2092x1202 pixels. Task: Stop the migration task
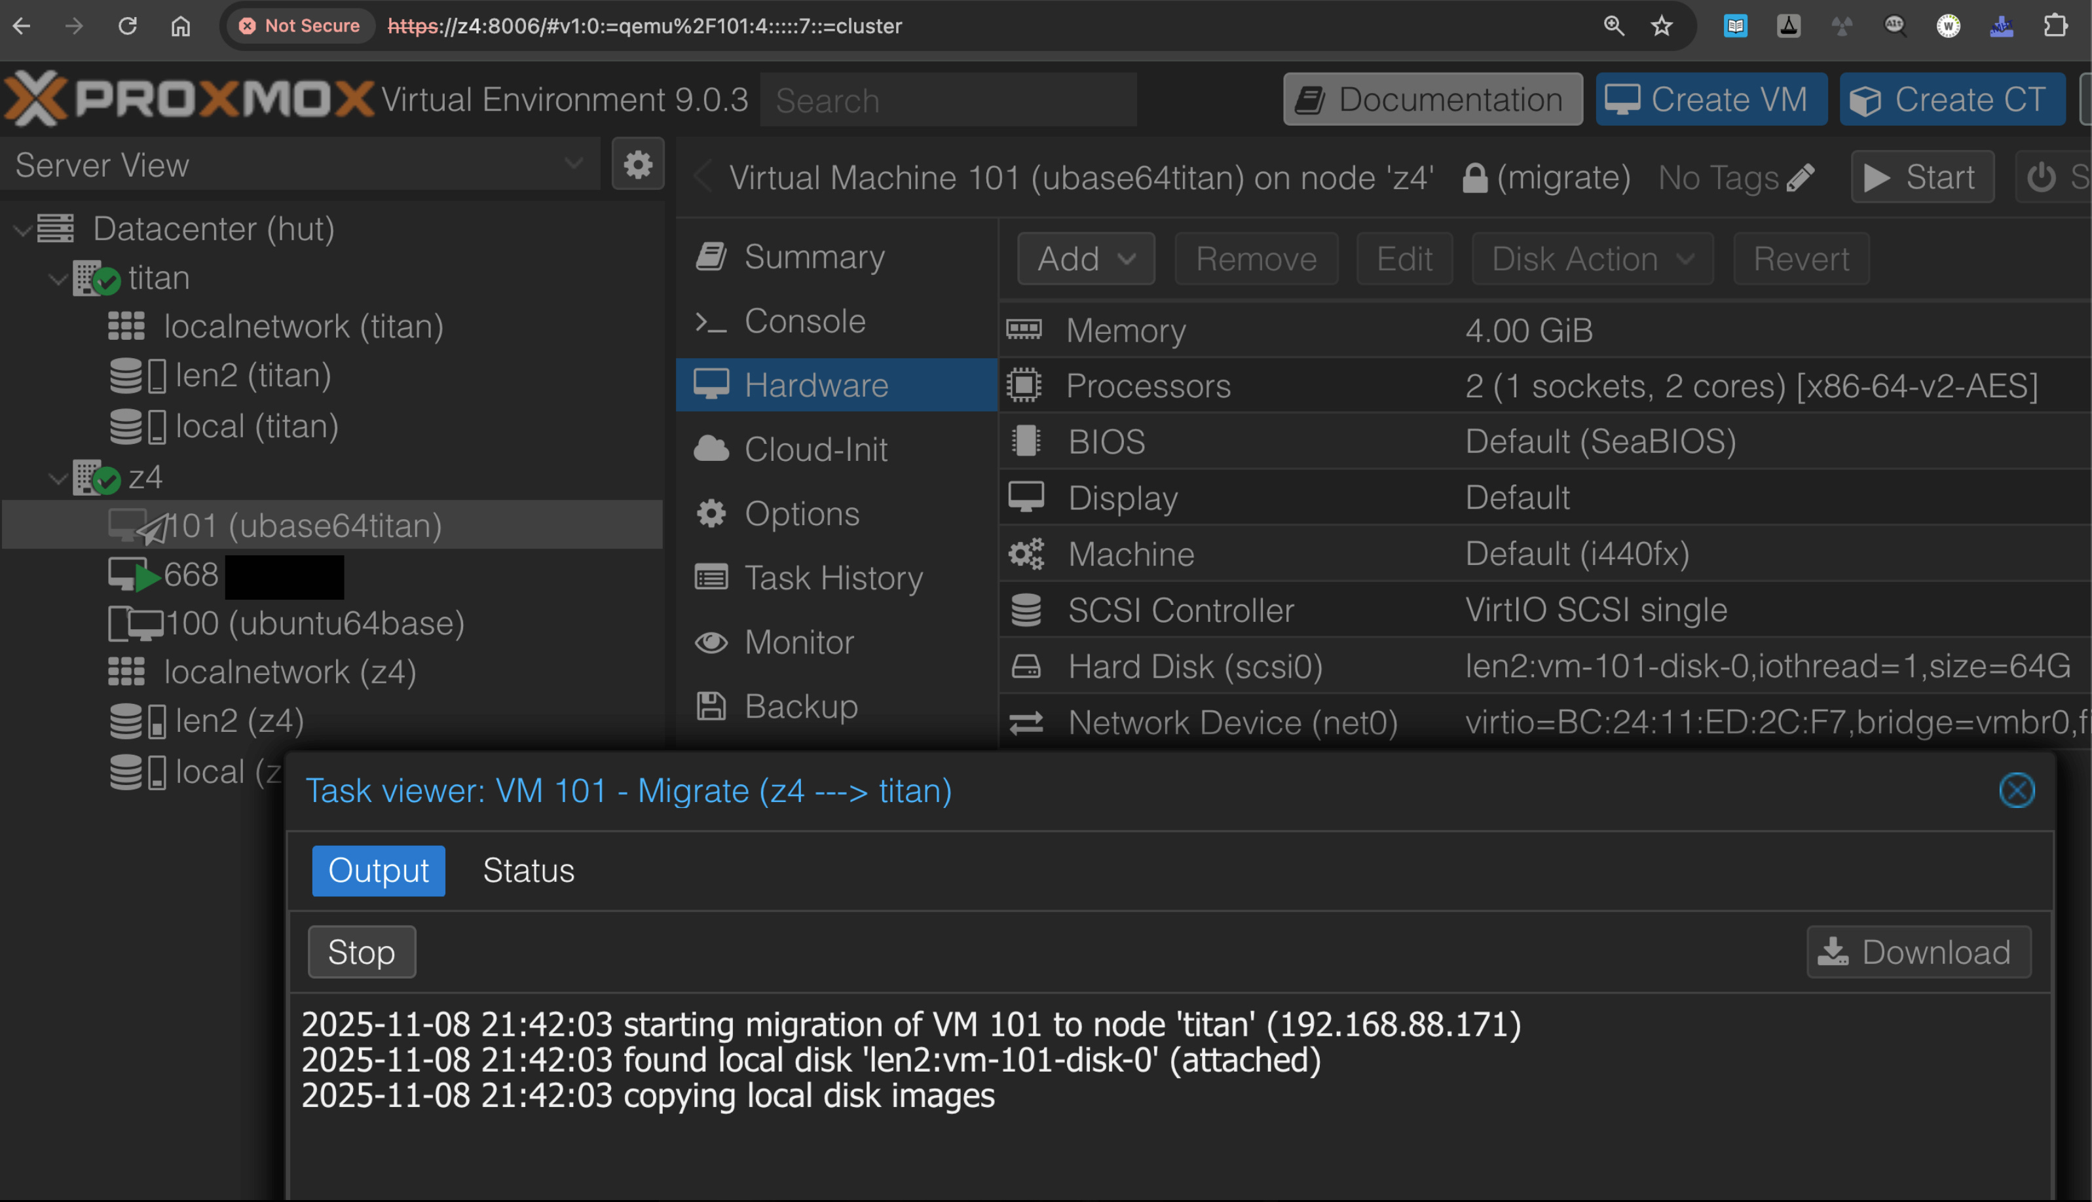[x=361, y=952]
